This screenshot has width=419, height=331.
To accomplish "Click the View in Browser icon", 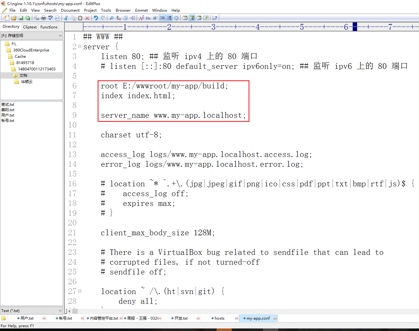I will click(x=206, y=18).
